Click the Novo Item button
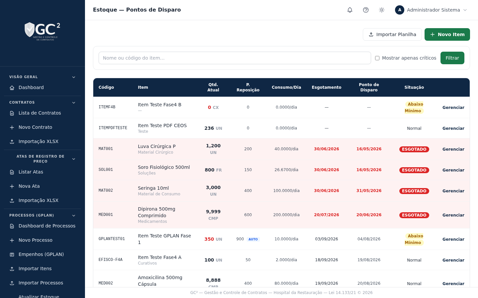This screenshot has width=478, height=298. [x=447, y=34]
